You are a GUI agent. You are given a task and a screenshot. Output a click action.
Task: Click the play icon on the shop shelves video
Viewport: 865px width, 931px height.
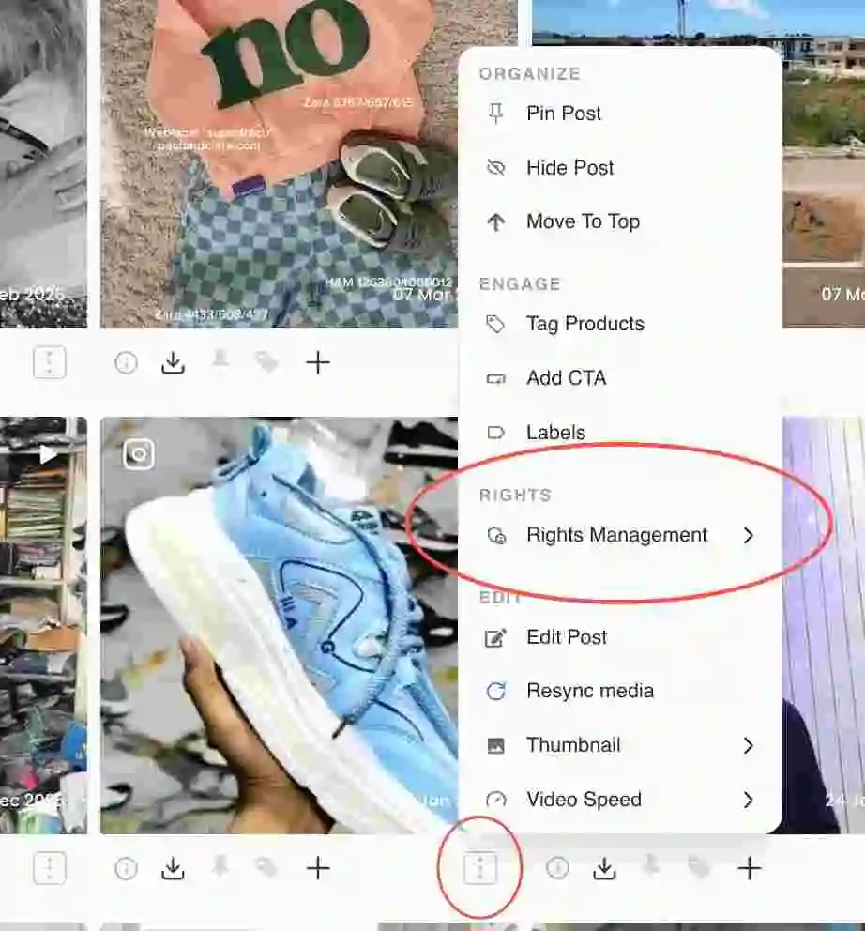click(x=48, y=455)
